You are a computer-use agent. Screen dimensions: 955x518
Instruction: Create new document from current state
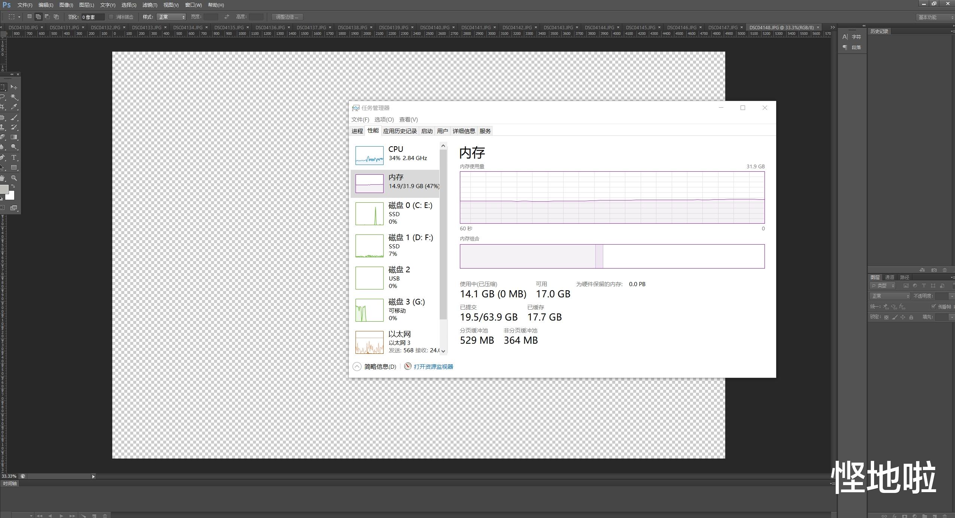pos(922,270)
